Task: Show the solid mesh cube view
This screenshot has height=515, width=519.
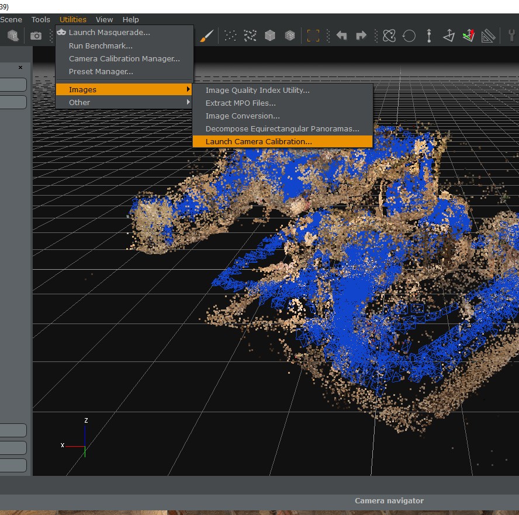Action: tap(270, 36)
